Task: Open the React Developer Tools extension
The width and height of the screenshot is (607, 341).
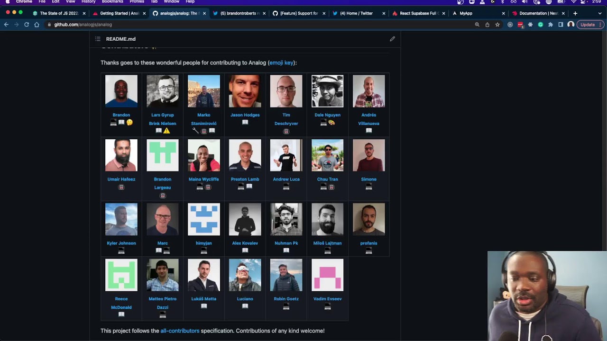Action: tap(530, 25)
